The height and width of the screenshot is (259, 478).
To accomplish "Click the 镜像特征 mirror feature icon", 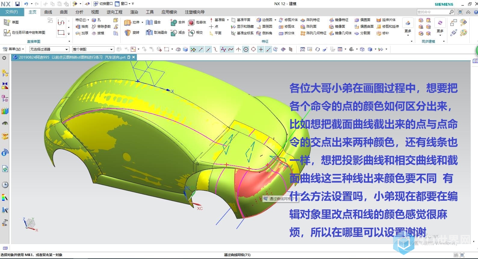I will [x=332, y=20].
